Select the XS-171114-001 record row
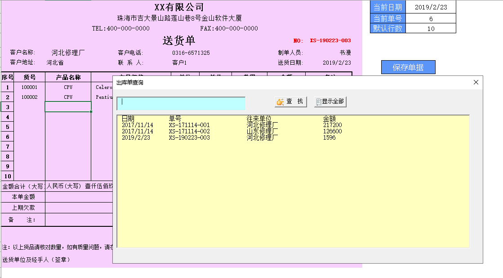Viewport: 503px width, 278px height. coord(189,125)
